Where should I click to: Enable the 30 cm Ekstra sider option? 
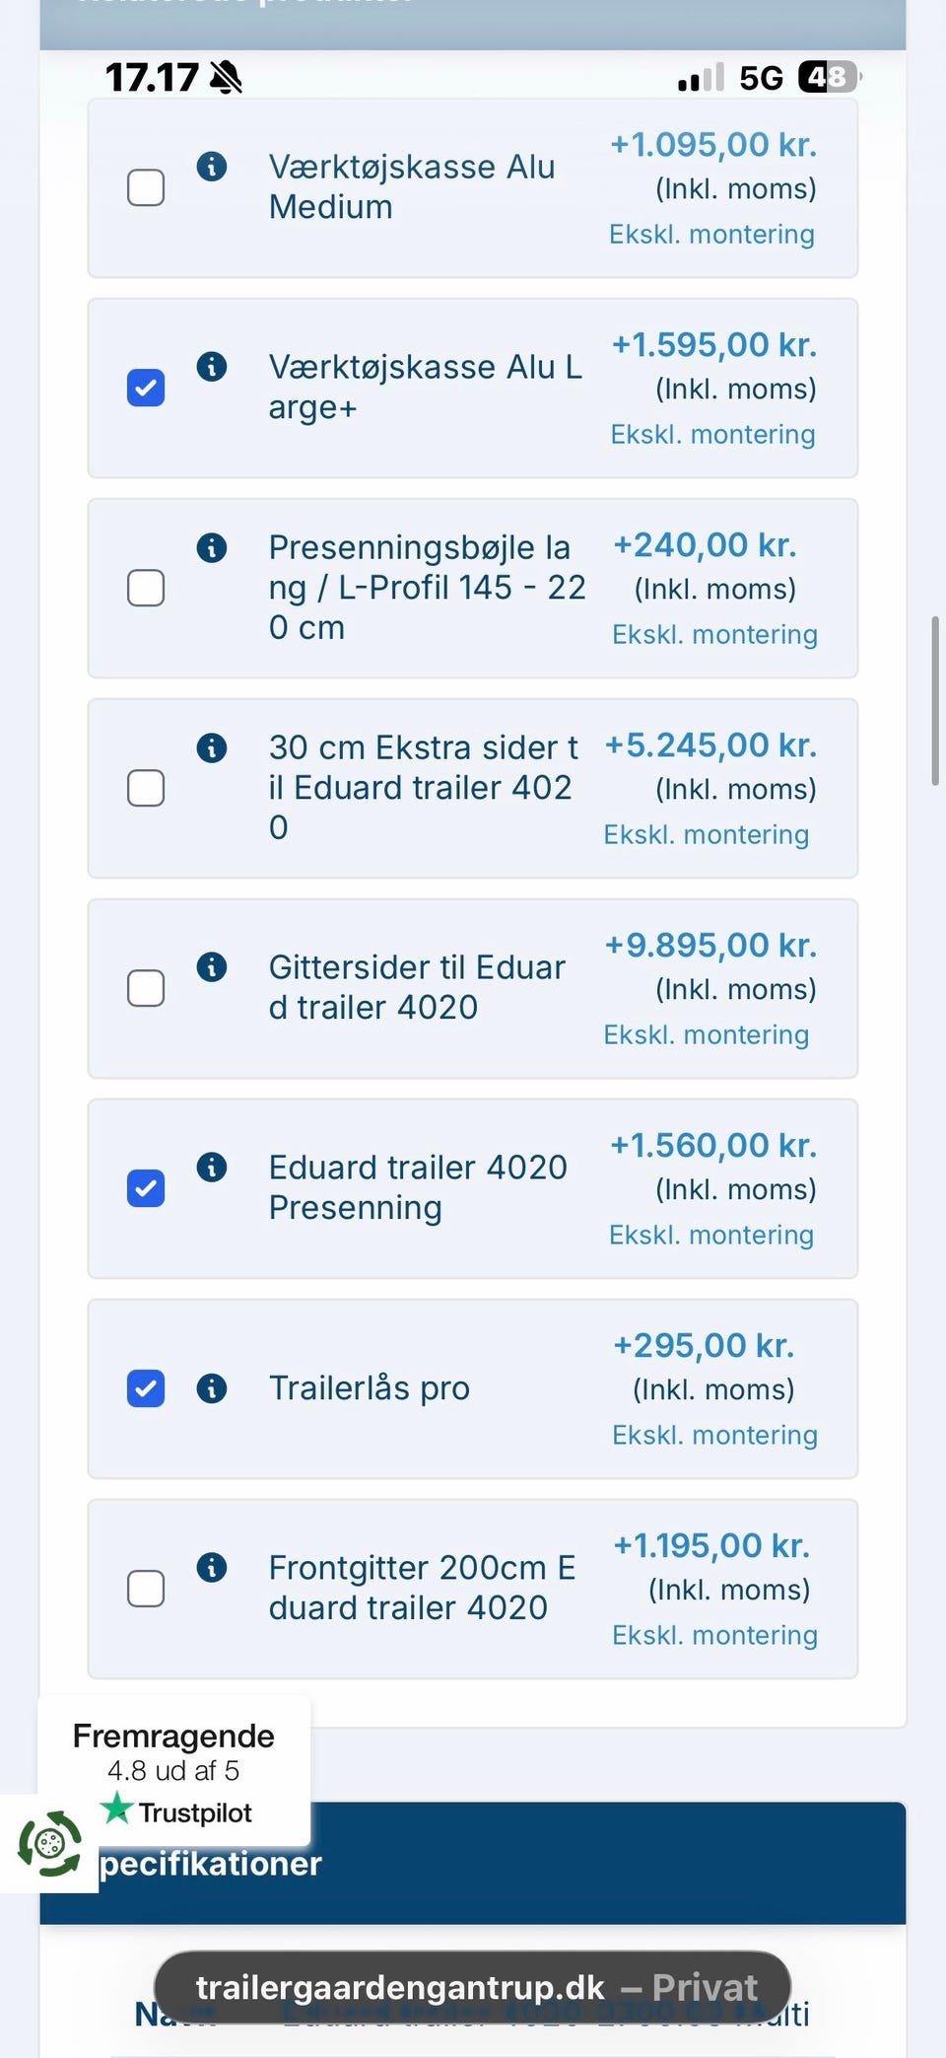pyautogui.click(x=146, y=788)
